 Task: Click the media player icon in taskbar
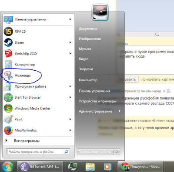pyautogui.click(x=107, y=167)
